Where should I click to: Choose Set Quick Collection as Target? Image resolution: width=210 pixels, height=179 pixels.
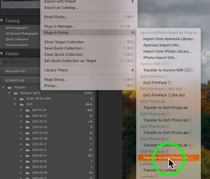[89, 61]
